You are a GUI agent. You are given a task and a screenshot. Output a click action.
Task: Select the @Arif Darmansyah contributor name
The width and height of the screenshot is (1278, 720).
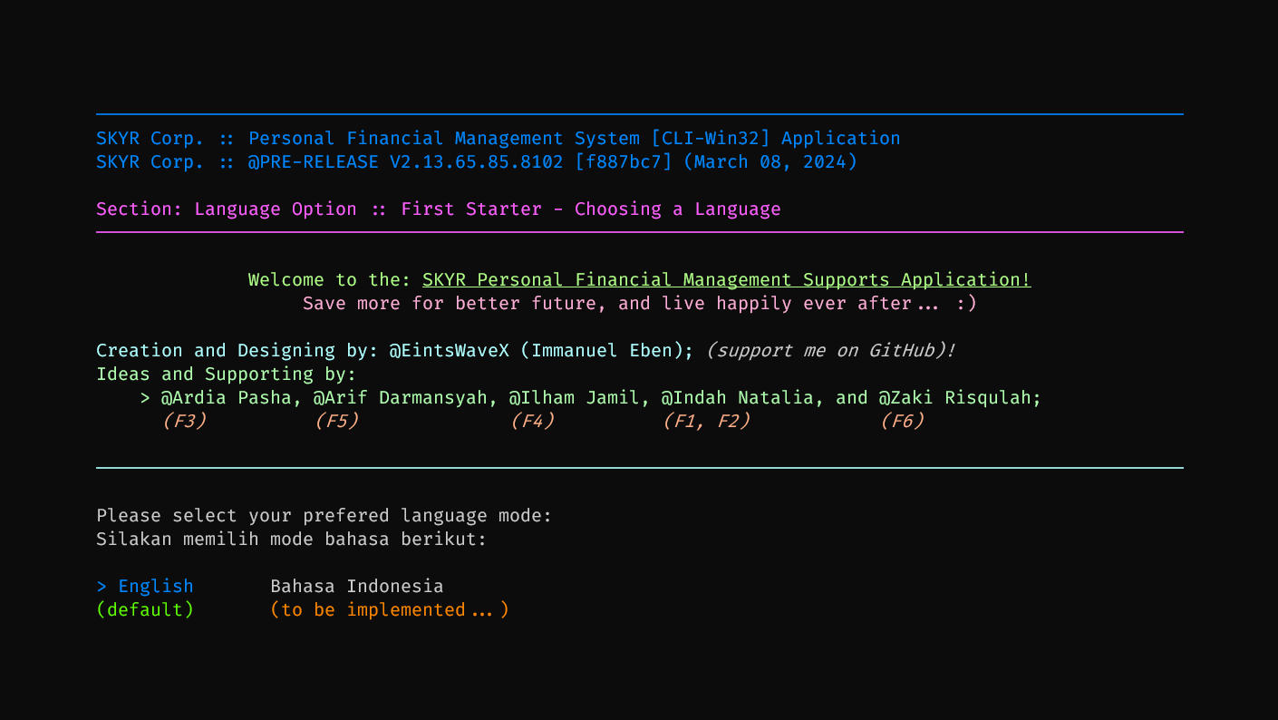(x=401, y=397)
